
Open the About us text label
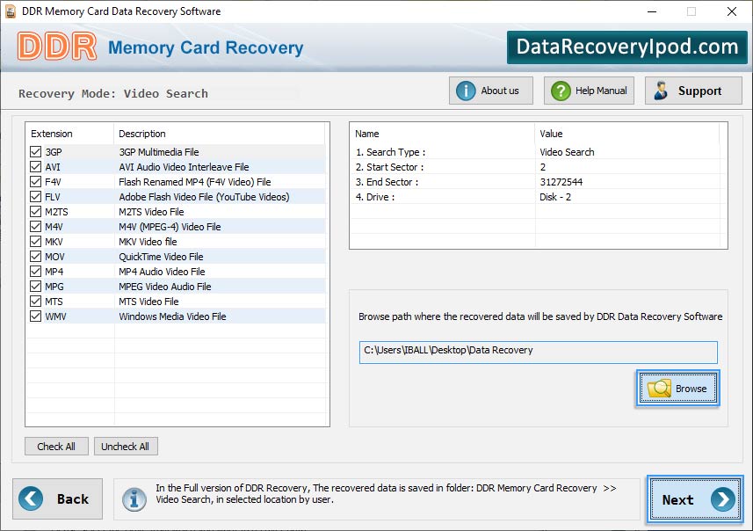(500, 91)
